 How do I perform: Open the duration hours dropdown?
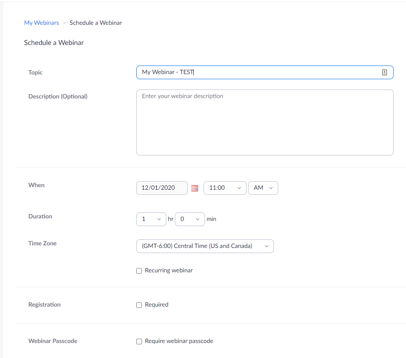(151, 219)
